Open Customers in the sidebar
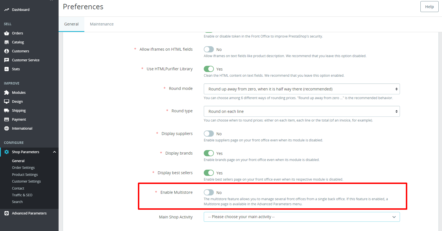Viewport: 442px width, 231px height. [20, 51]
